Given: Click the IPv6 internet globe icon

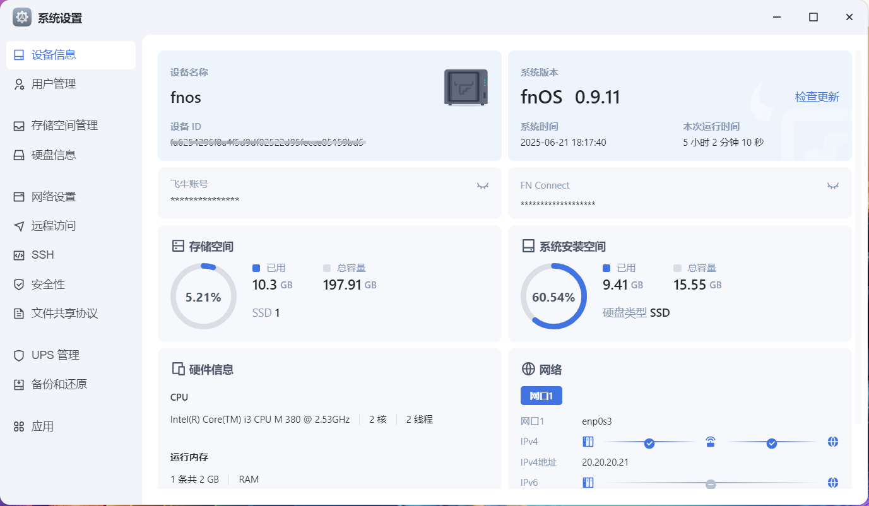Looking at the screenshot, I should (x=833, y=483).
